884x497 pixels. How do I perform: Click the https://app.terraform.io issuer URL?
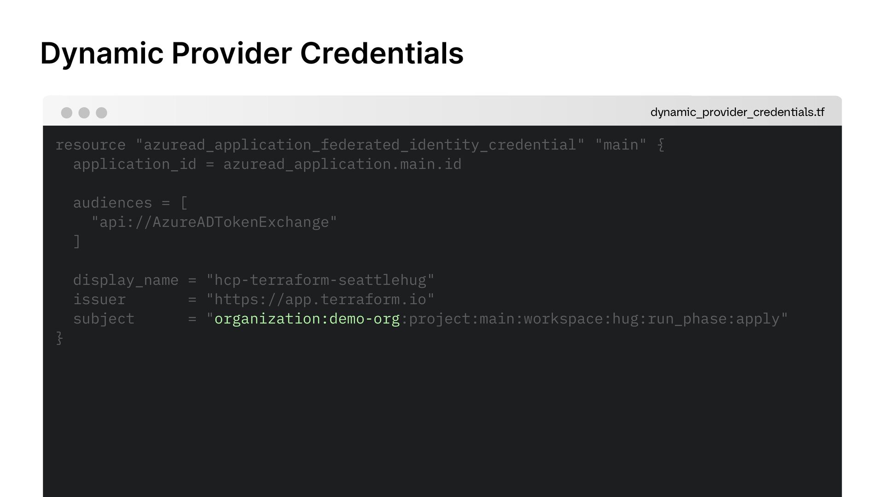pos(320,300)
